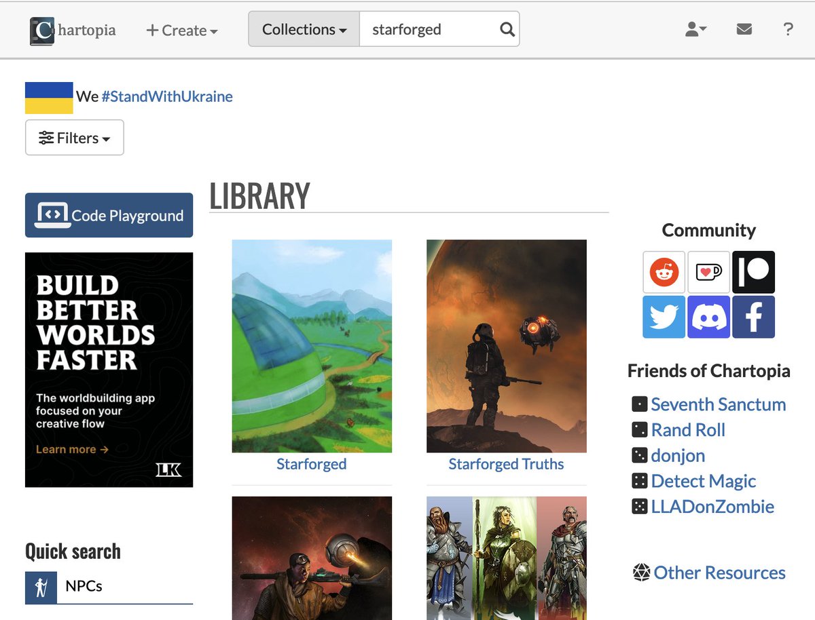Screen dimensions: 815x620
Task: Open the messages envelope icon
Action: pyautogui.click(x=744, y=29)
